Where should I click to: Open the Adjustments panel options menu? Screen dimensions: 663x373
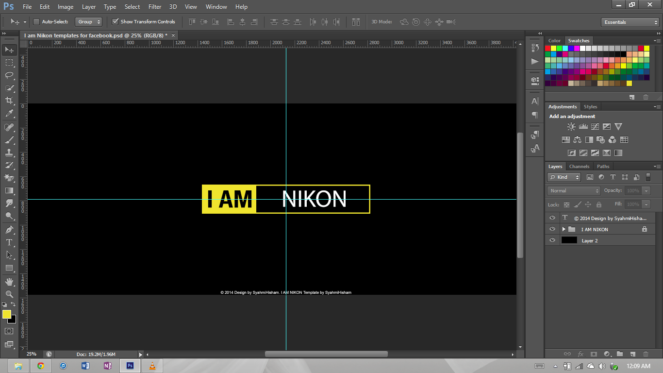click(657, 107)
